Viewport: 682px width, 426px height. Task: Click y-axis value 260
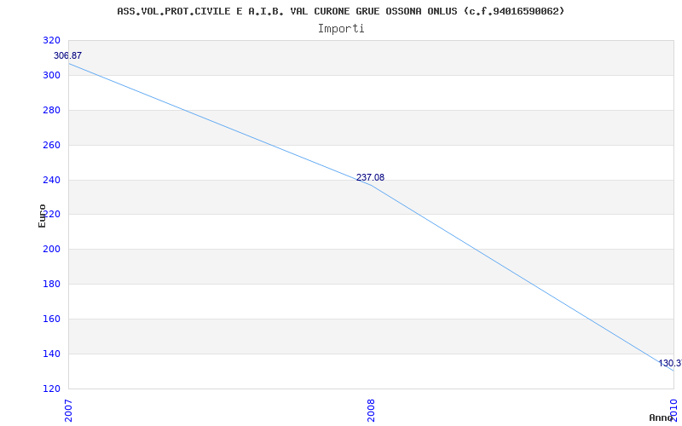click(51, 145)
